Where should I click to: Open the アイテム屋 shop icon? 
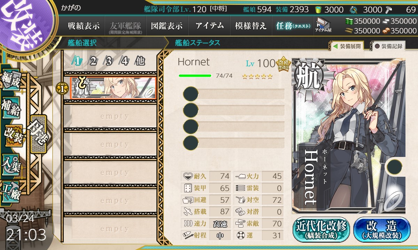(x=323, y=25)
